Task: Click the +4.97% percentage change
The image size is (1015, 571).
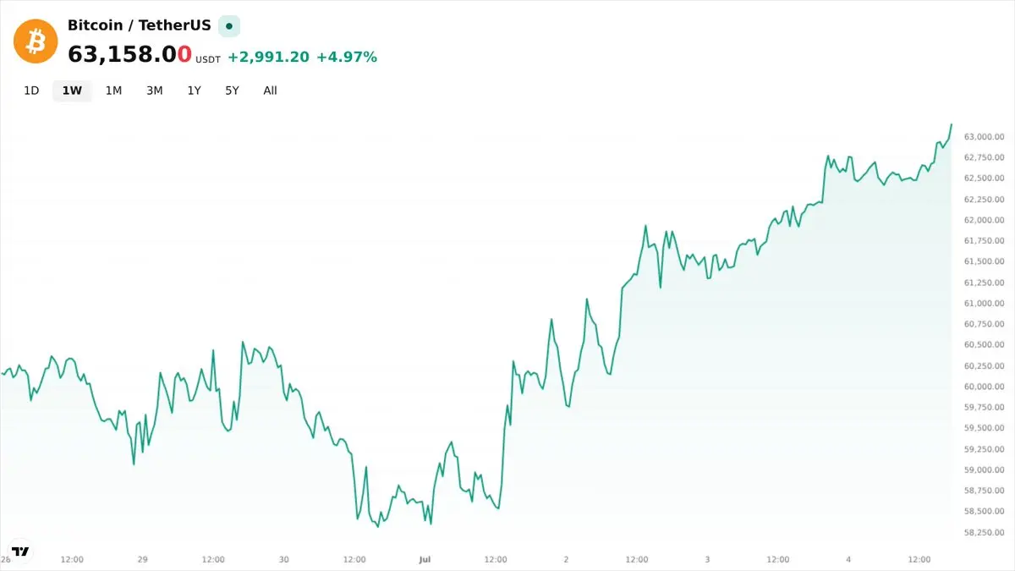Action: coord(347,57)
